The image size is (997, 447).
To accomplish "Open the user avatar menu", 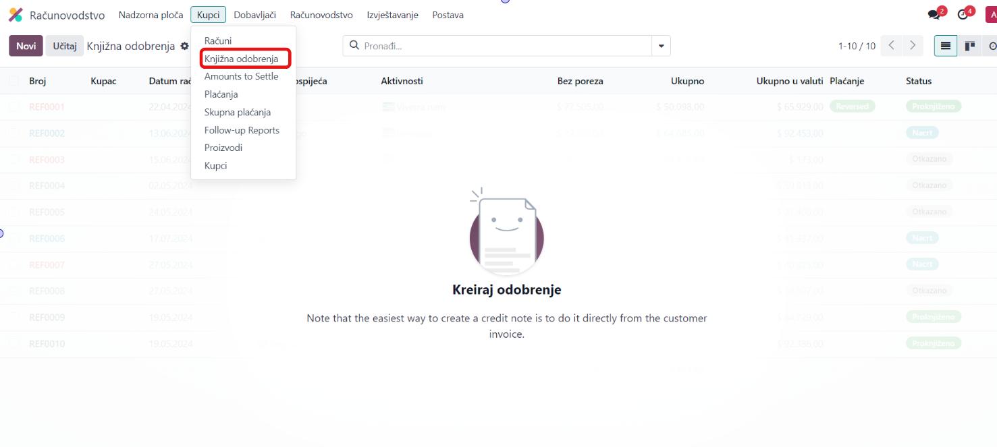I will coord(991,15).
